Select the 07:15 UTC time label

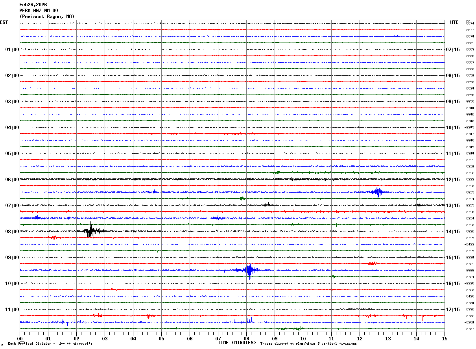(453, 50)
